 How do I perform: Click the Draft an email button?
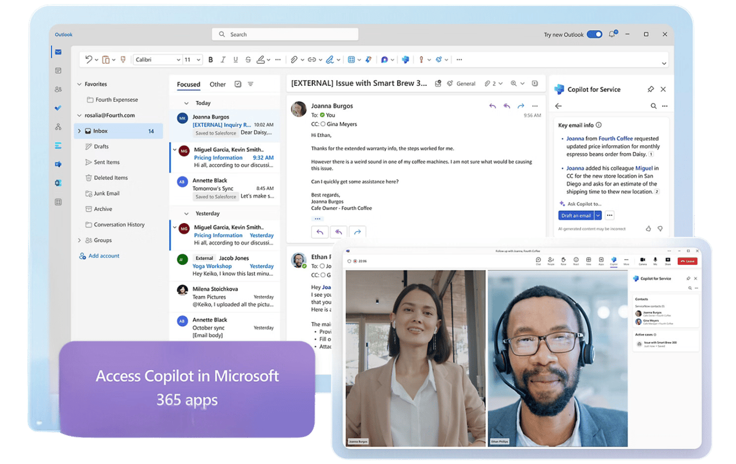pyautogui.click(x=576, y=215)
